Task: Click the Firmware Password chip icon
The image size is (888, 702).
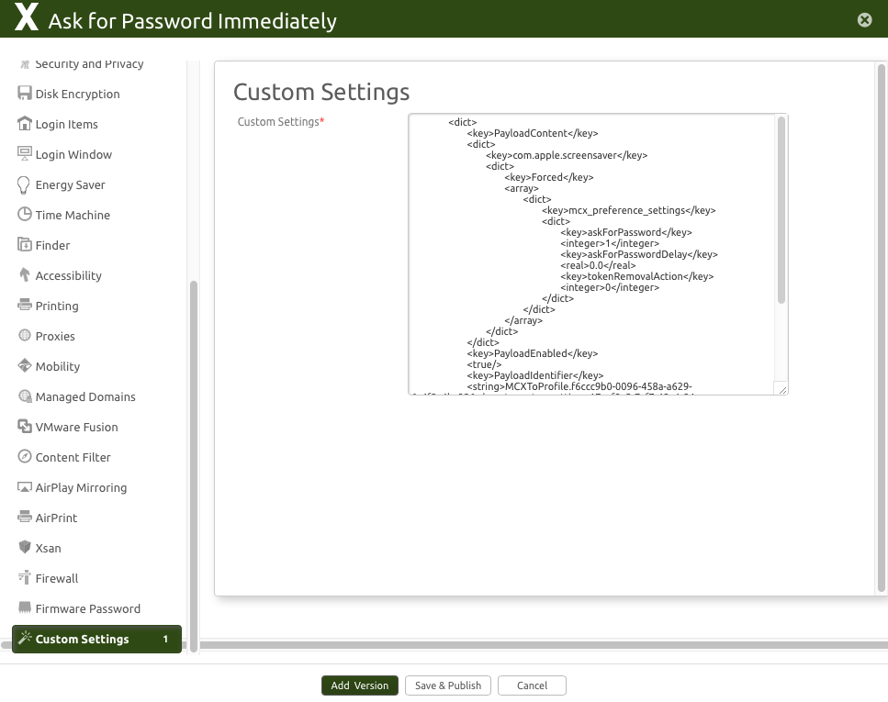Action: [x=25, y=608]
